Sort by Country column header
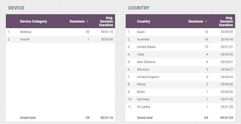241x124 pixels. pyautogui.click(x=143, y=21)
